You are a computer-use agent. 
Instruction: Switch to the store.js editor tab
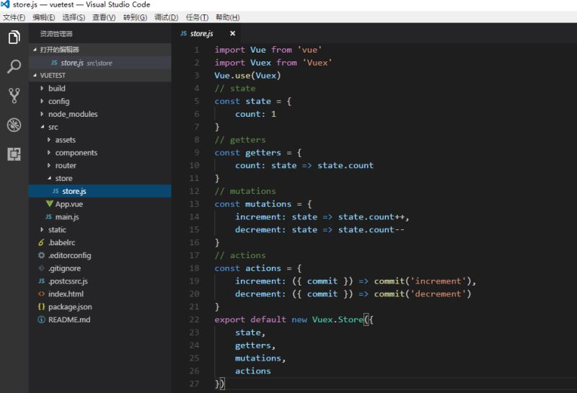click(x=208, y=33)
